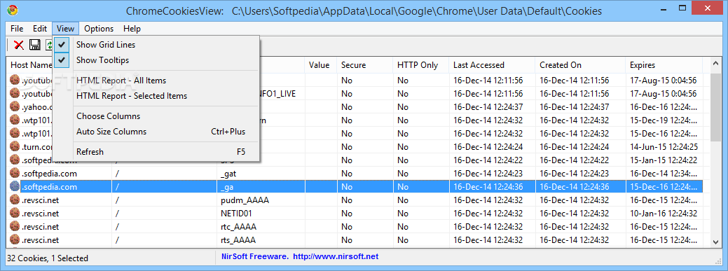This screenshot has height=271, width=728.
Task: Click the 14-Jun-15 12:24:25 expires cell
Action: pos(664,146)
